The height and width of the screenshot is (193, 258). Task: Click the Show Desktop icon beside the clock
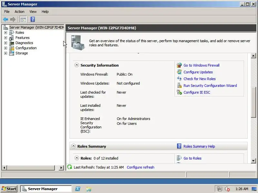[254, 189]
